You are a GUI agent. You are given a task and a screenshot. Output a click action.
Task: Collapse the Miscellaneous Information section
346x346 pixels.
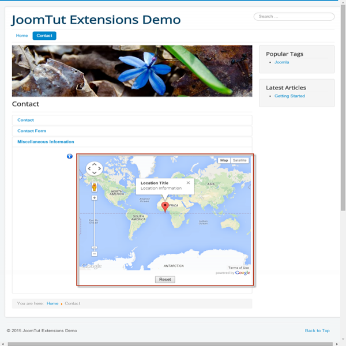132,142
